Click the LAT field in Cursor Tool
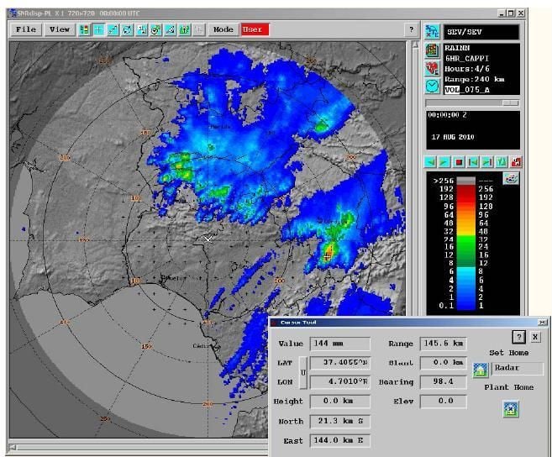This screenshot has height=457, width=552. [339, 363]
